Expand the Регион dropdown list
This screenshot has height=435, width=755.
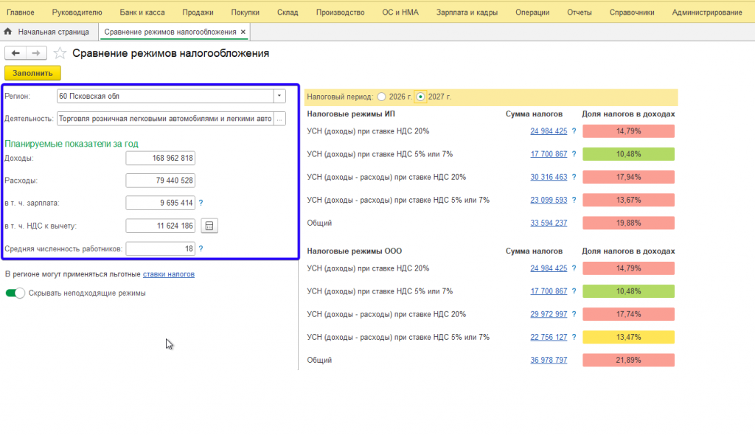(279, 96)
